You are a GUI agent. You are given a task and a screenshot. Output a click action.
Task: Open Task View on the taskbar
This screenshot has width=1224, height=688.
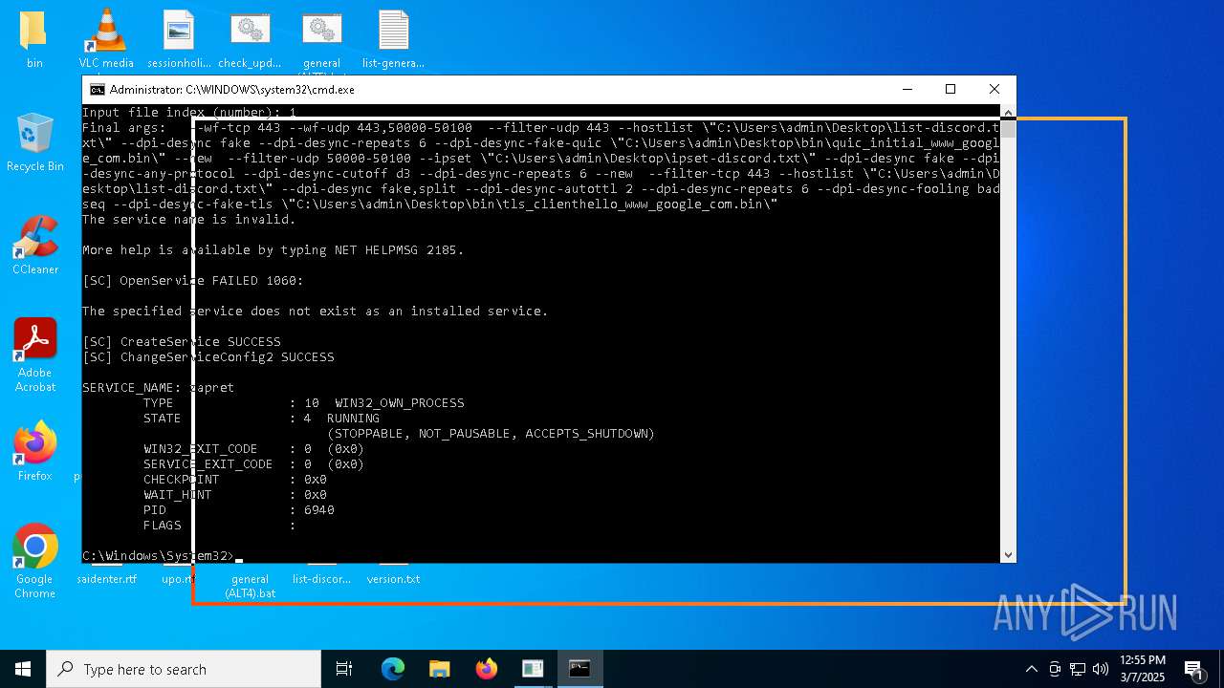click(344, 669)
